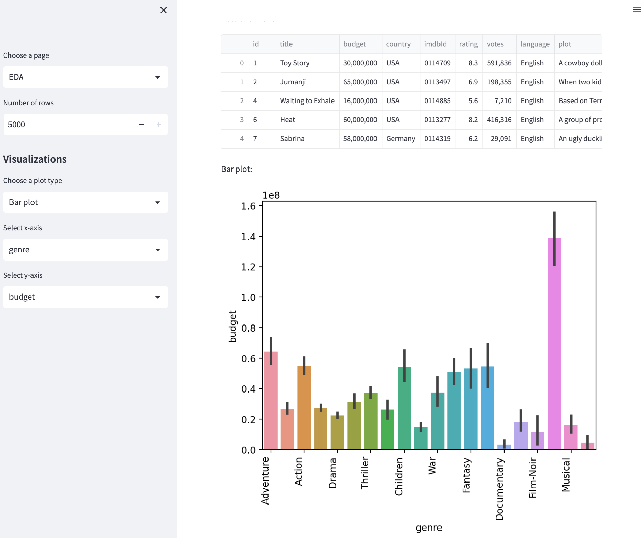Close the sidebar with the X icon
This screenshot has width=644, height=538.
164,10
